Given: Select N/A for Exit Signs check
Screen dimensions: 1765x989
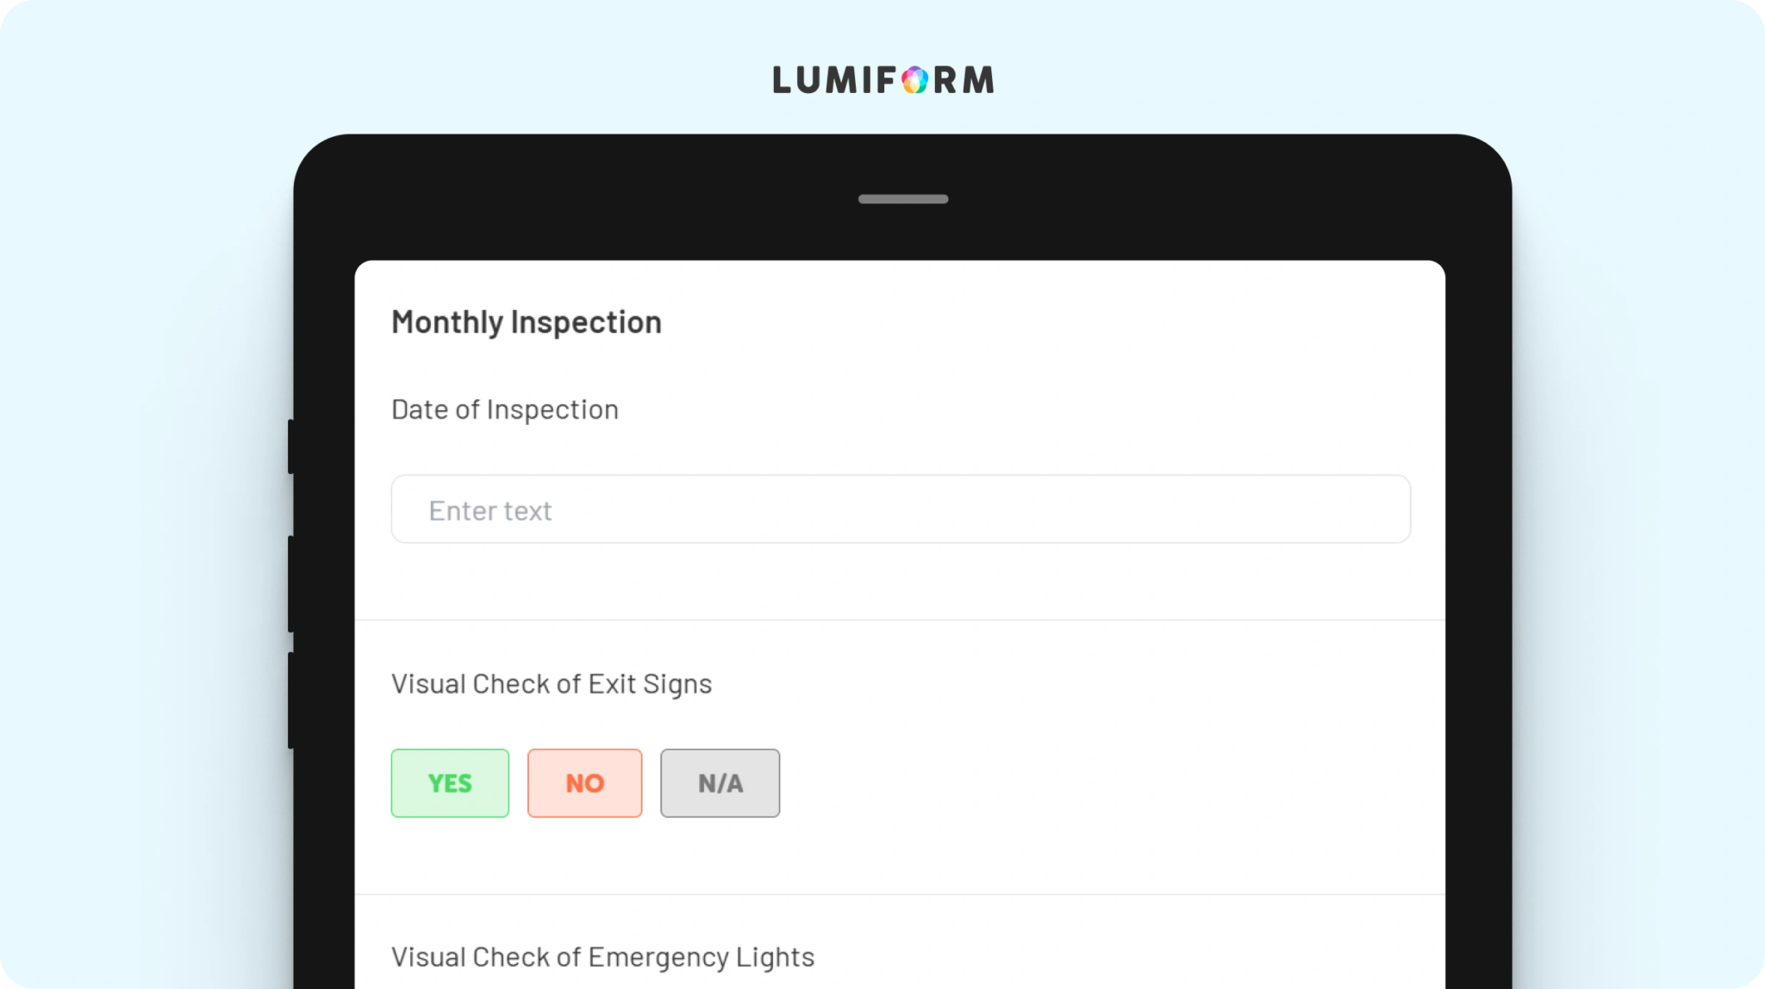Looking at the screenshot, I should click(x=720, y=783).
